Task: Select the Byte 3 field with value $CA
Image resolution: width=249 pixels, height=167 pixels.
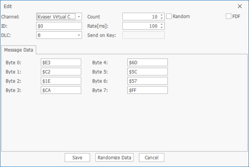Action: click(61, 90)
